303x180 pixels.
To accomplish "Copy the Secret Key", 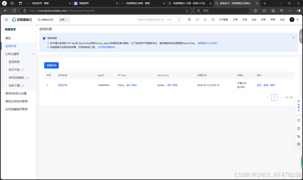I will click(x=175, y=85).
